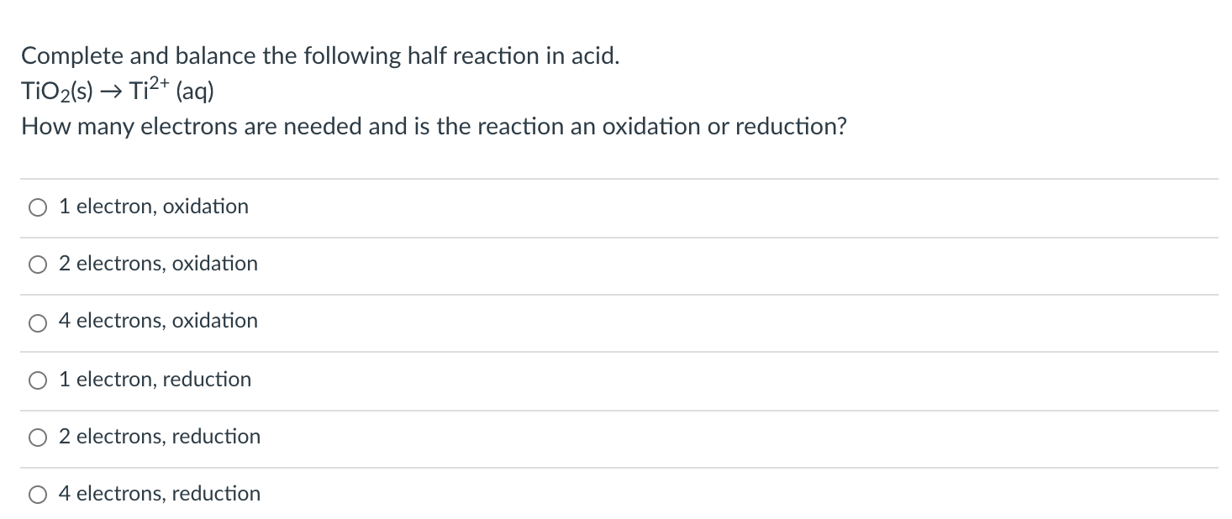The image size is (1232, 519).
Task: Click the '2 electrons, oxidation' answer label
Action: tap(158, 264)
